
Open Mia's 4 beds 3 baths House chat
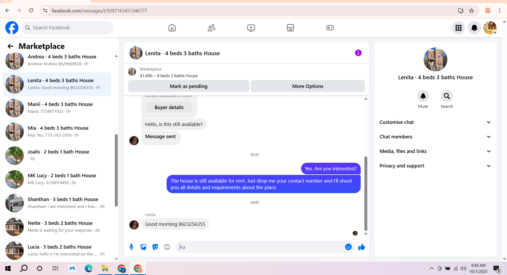pos(57,132)
